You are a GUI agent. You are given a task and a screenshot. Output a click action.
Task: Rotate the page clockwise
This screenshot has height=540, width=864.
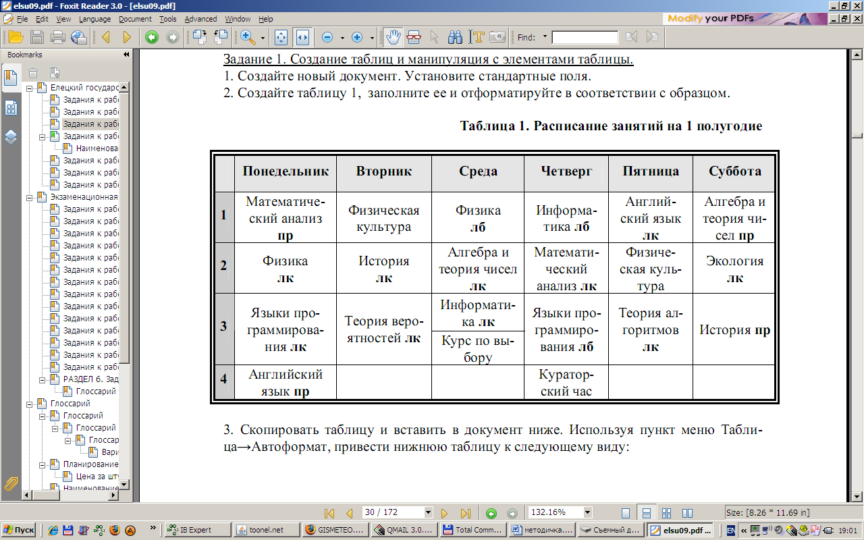pyautogui.click(x=199, y=37)
